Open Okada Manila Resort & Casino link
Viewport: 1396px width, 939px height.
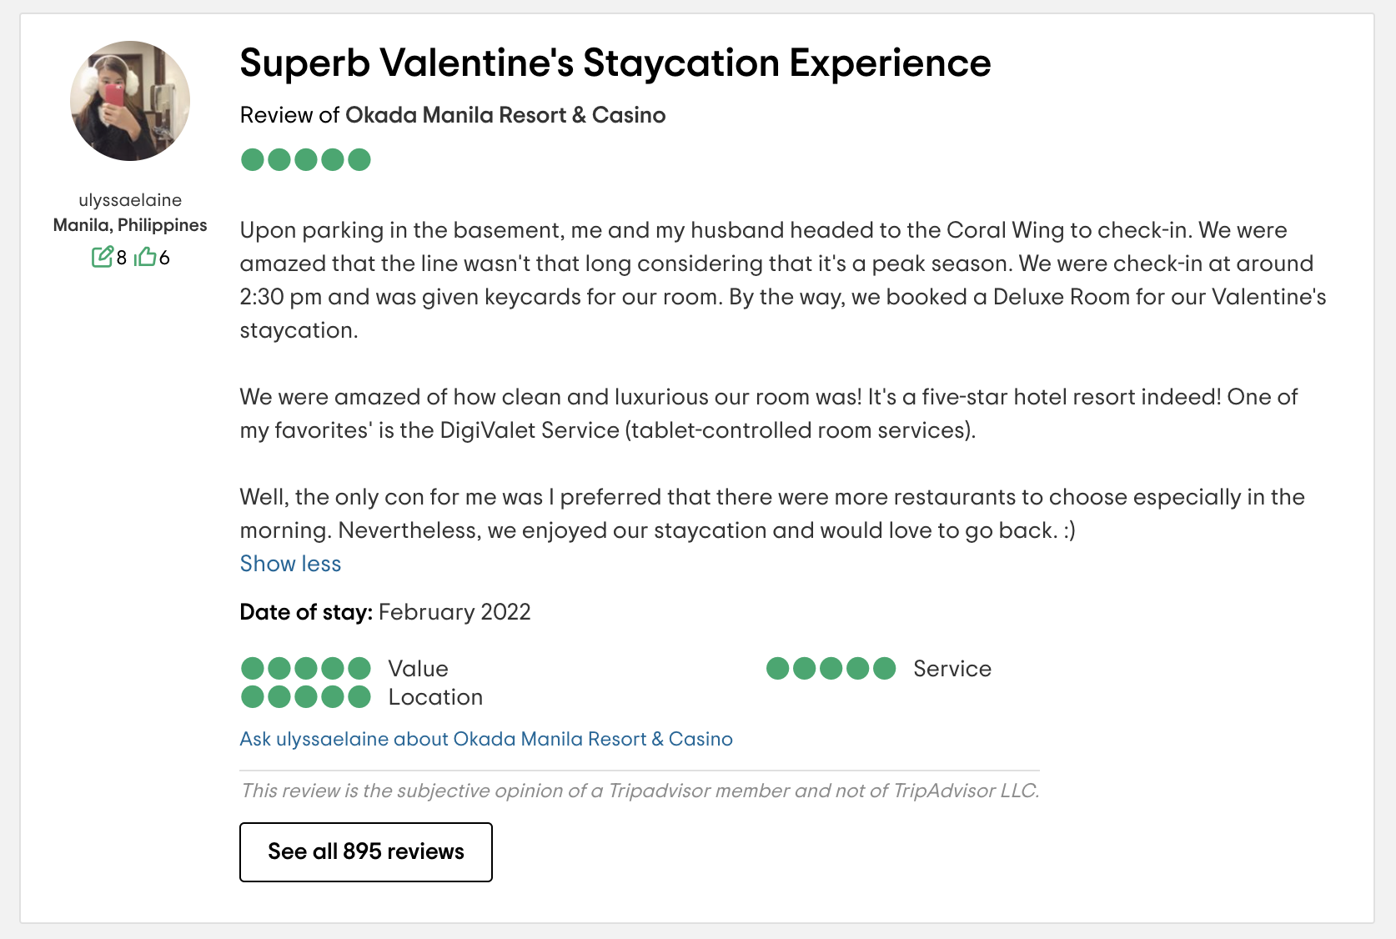[x=505, y=115]
